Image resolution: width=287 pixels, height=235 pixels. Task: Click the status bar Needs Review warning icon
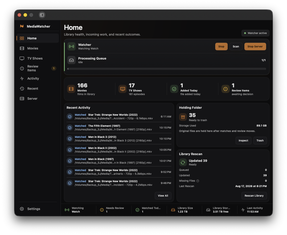click(102, 210)
